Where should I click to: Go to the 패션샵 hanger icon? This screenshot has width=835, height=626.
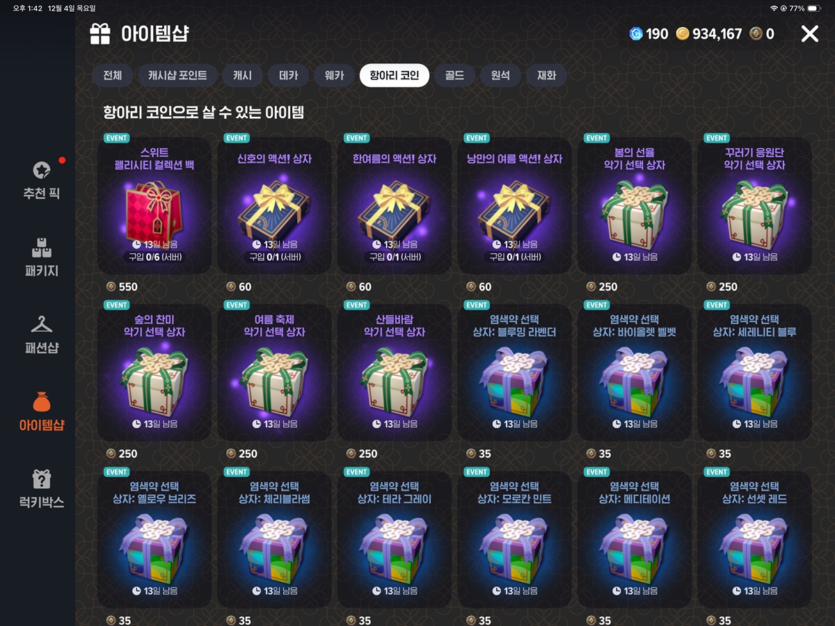[x=42, y=325]
